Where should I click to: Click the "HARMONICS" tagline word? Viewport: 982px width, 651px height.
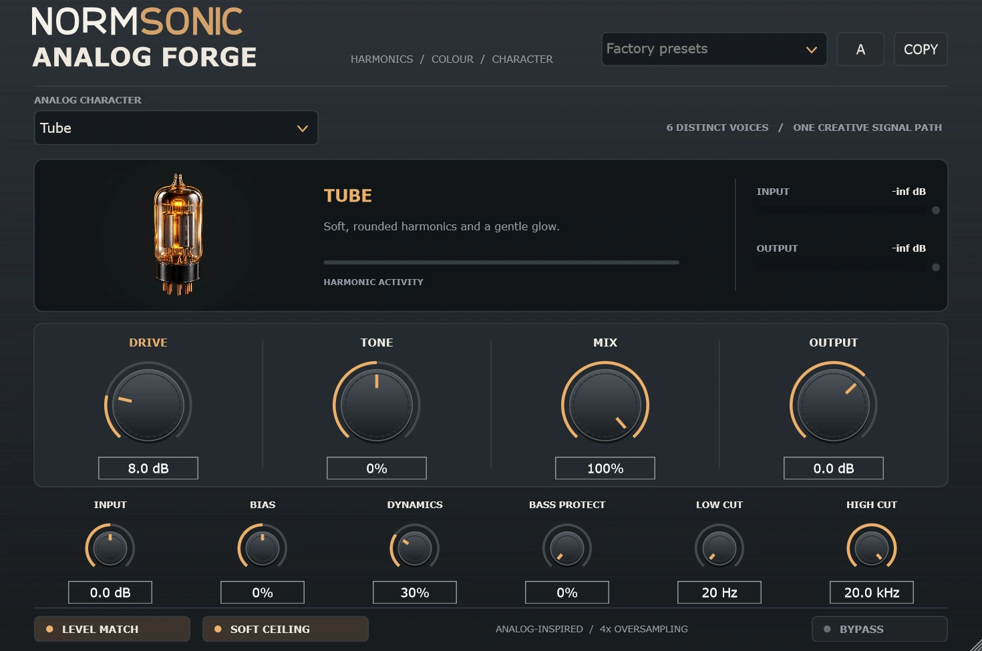[x=382, y=59]
